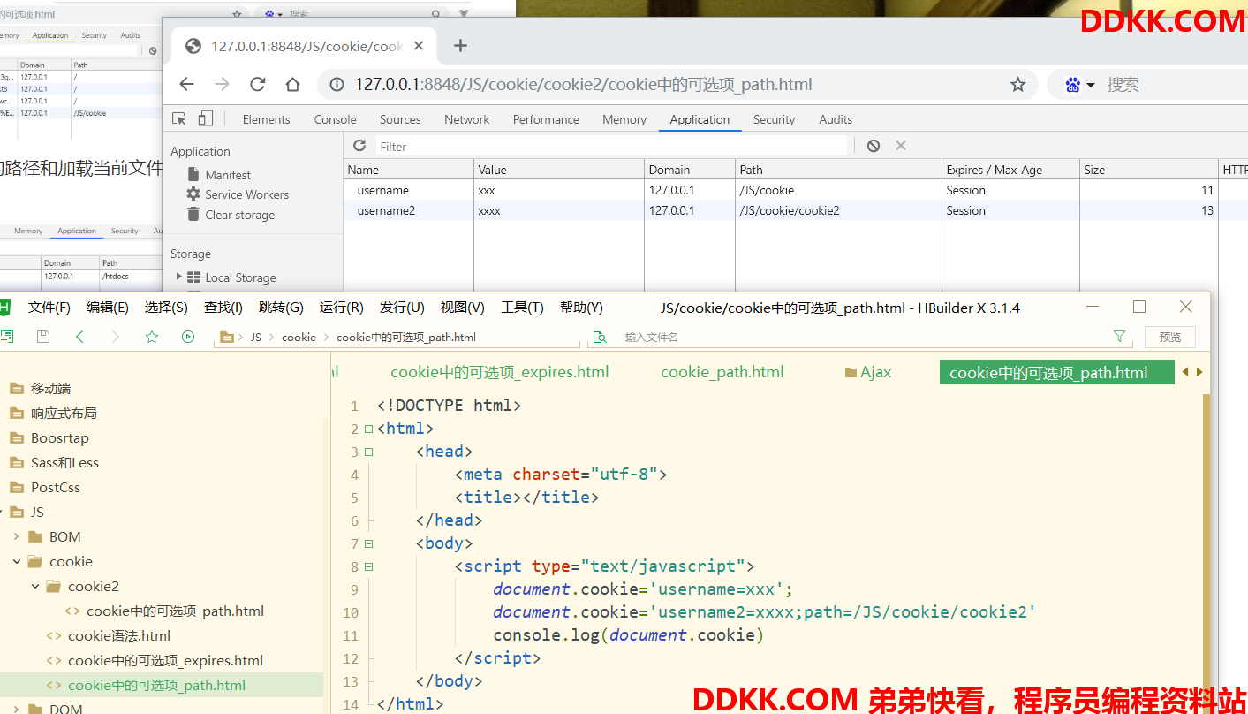The height and width of the screenshot is (714, 1248).
Task: Open the Network tab
Action: [x=467, y=119]
